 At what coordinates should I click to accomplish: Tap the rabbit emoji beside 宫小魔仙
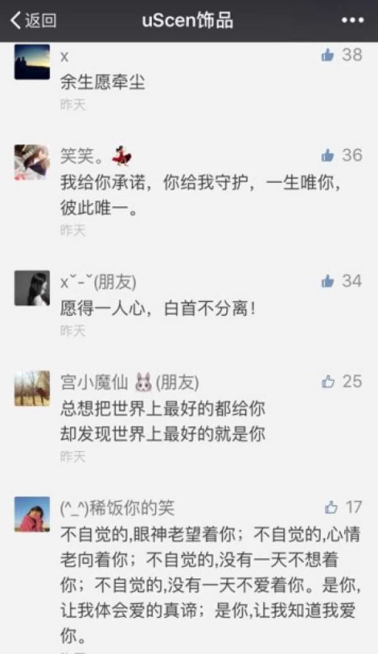144,382
